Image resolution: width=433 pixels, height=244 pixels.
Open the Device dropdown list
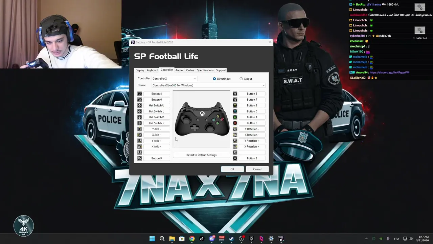click(x=208, y=85)
